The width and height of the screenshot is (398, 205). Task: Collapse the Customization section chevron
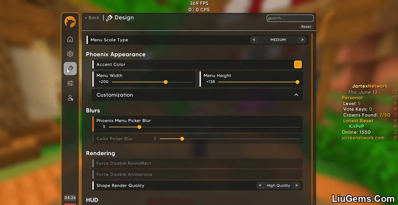[296, 95]
